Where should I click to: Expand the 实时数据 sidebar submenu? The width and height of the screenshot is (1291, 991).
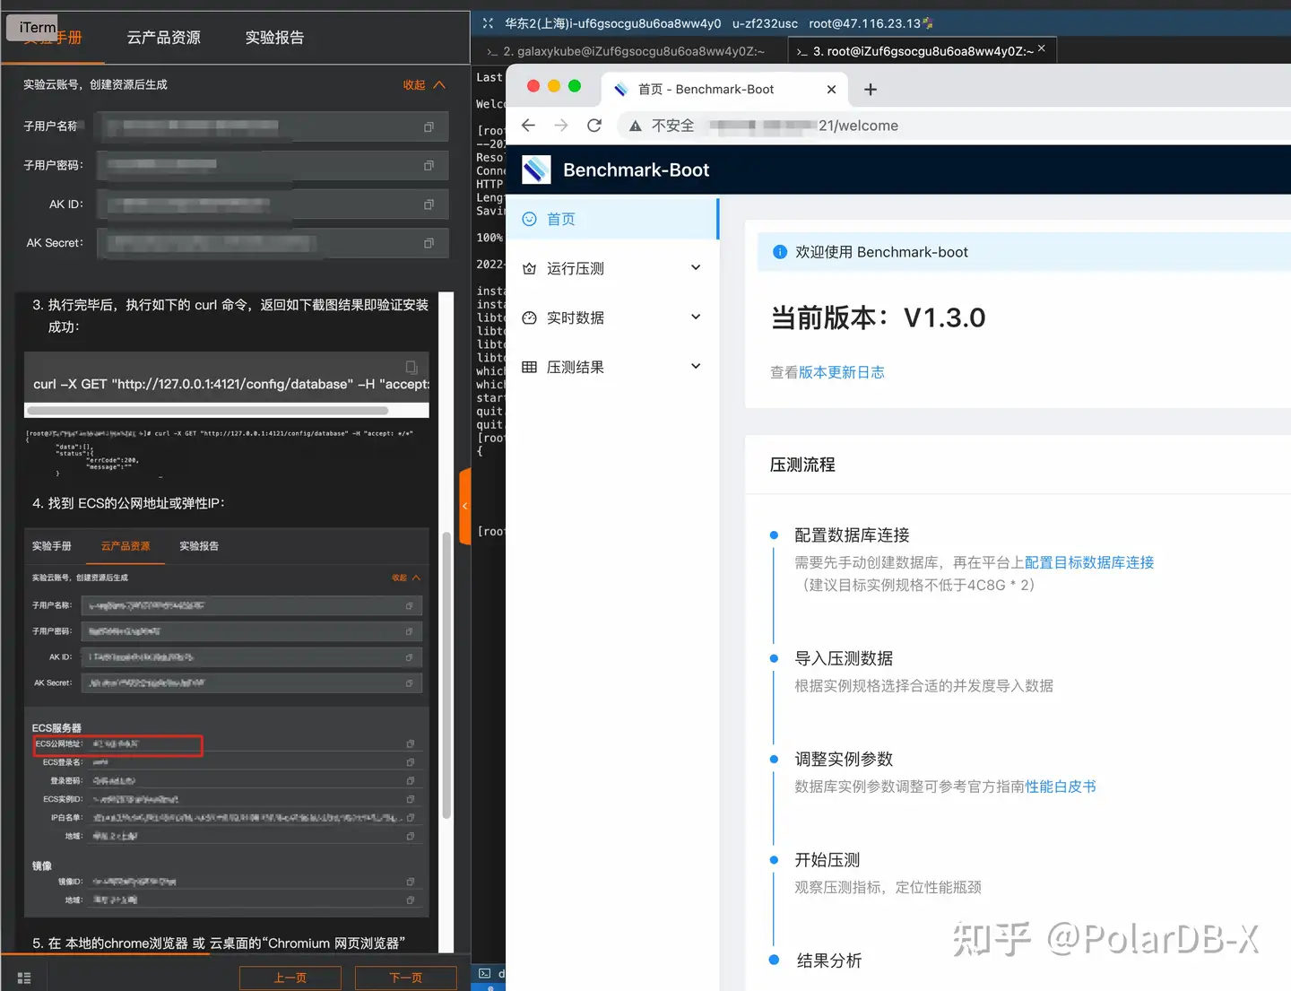tap(696, 317)
